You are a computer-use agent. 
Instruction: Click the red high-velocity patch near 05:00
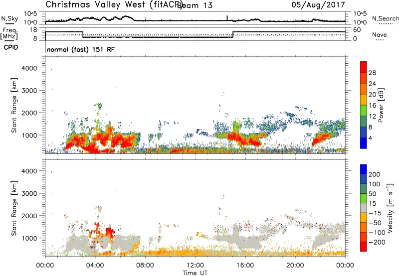tap(110, 232)
